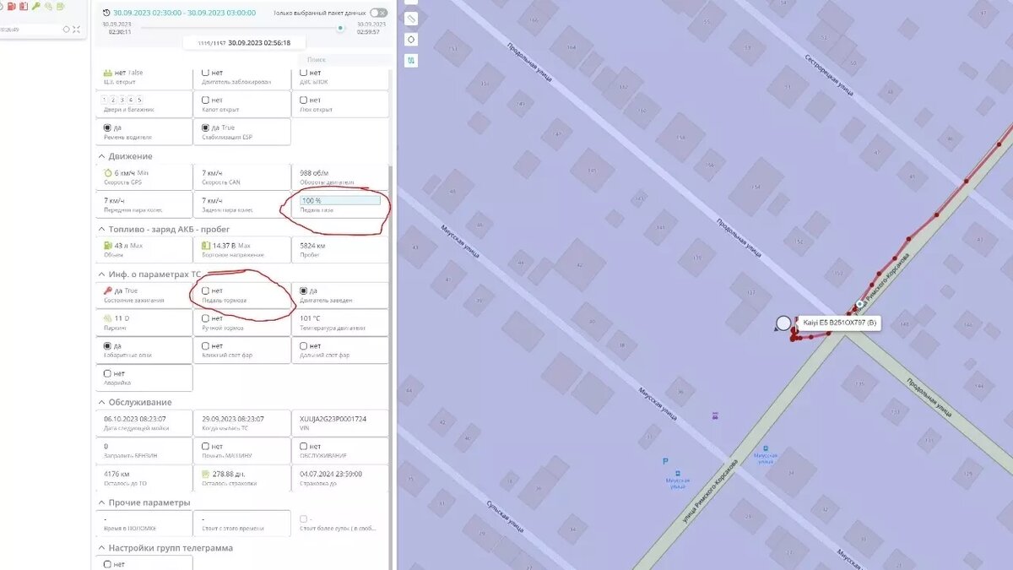Collapse the Инф. о параметрах ТС section
Image resolution: width=1013 pixels, height=570 pixels.
(101, 274)
